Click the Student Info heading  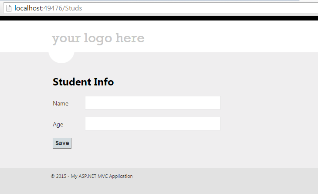pyautogui.click(x=83, y=82)
